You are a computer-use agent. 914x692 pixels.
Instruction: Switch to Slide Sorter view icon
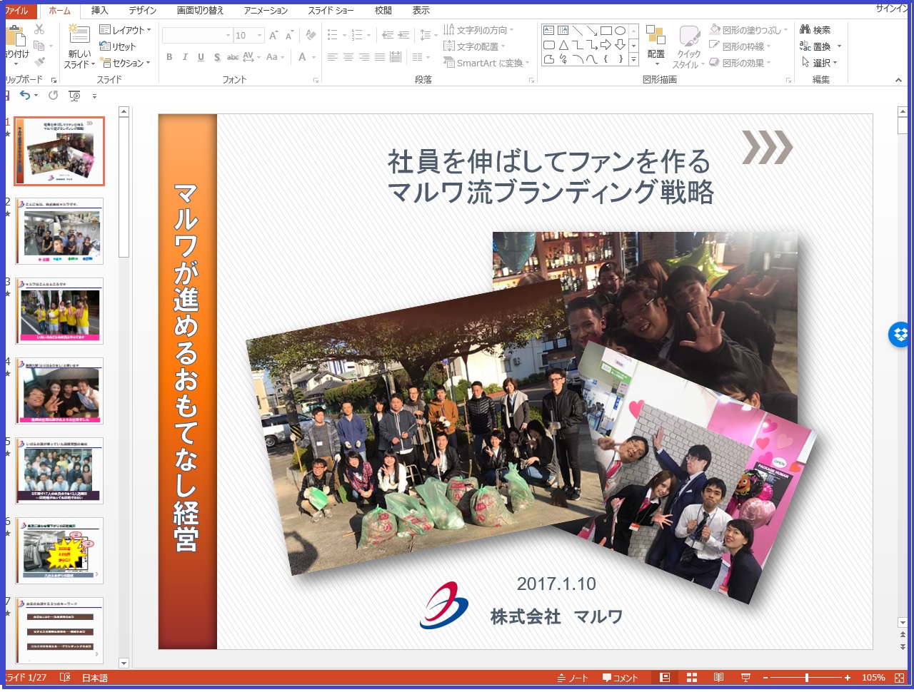point(691,678)
